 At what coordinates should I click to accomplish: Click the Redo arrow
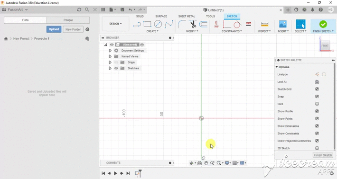[140, 9]
